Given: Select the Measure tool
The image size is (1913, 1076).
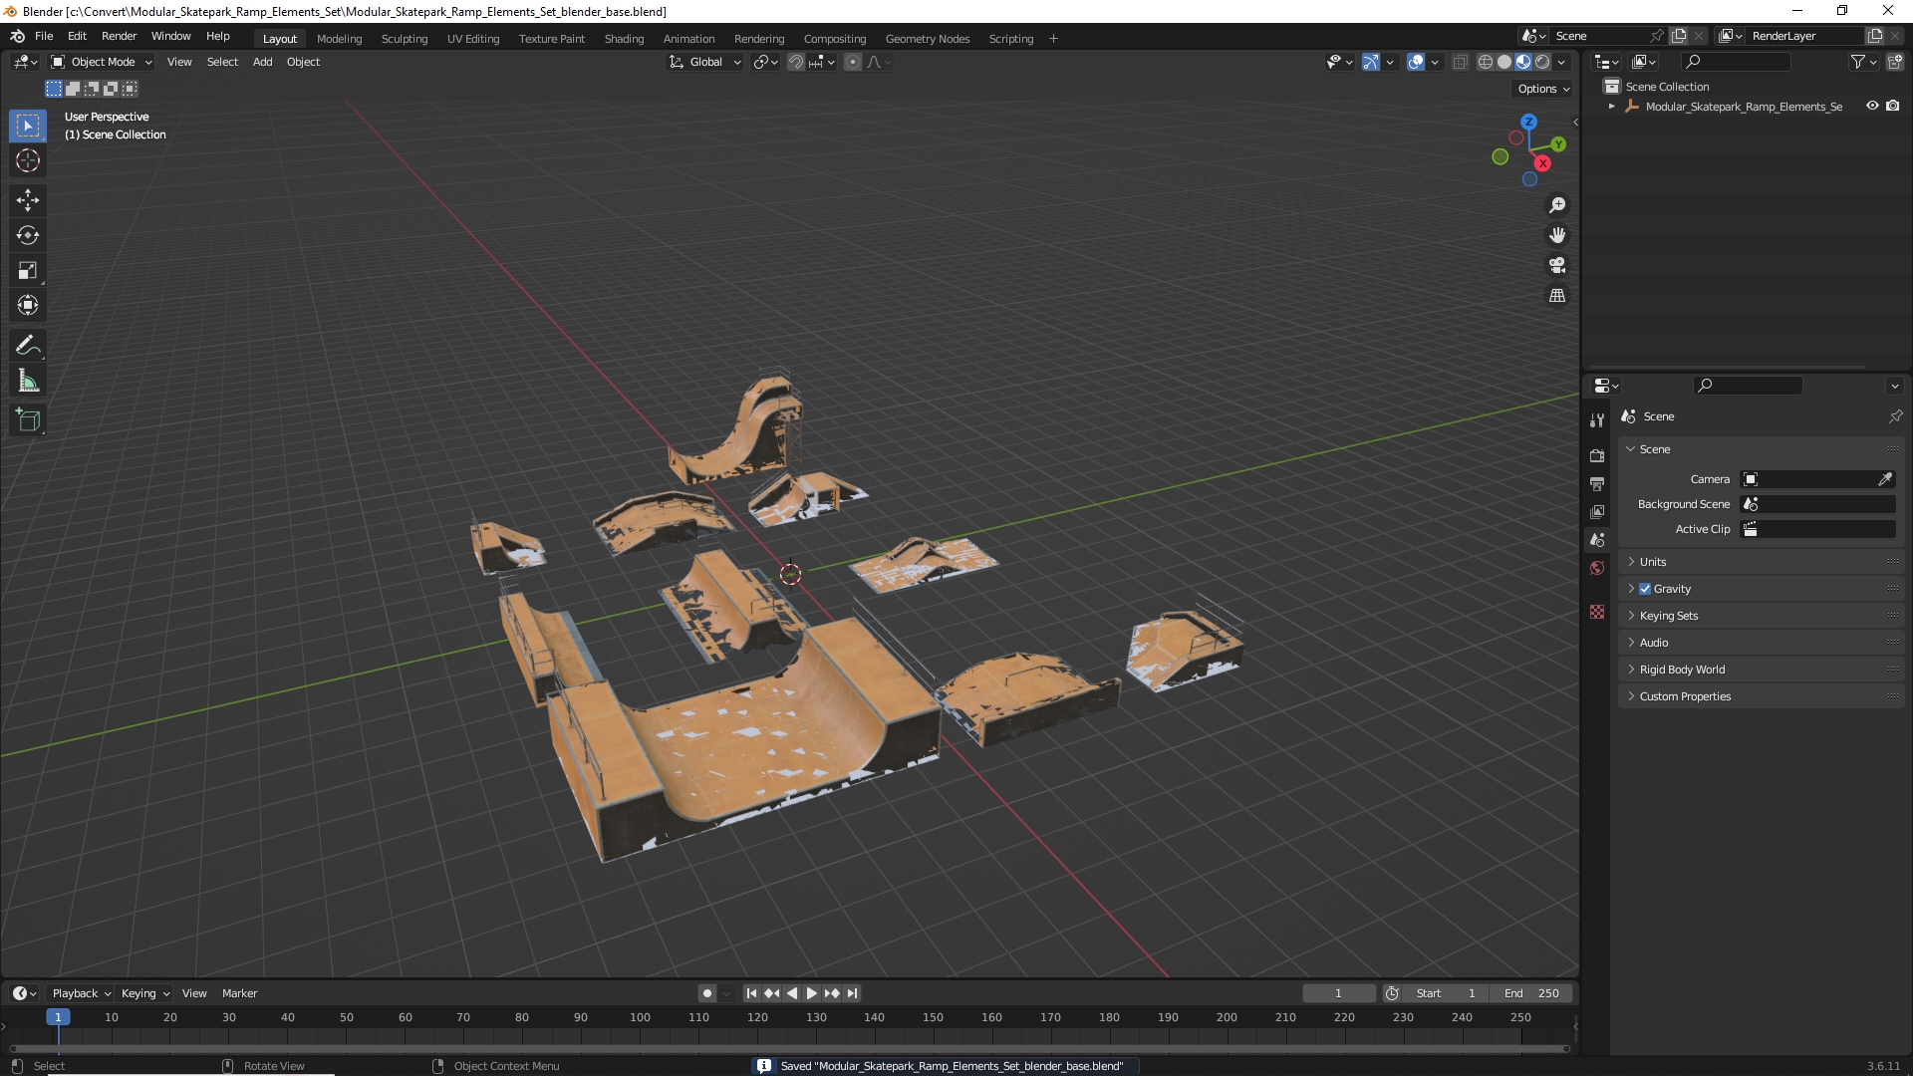Looking at the screenshot, I should (x=28, y=381).
